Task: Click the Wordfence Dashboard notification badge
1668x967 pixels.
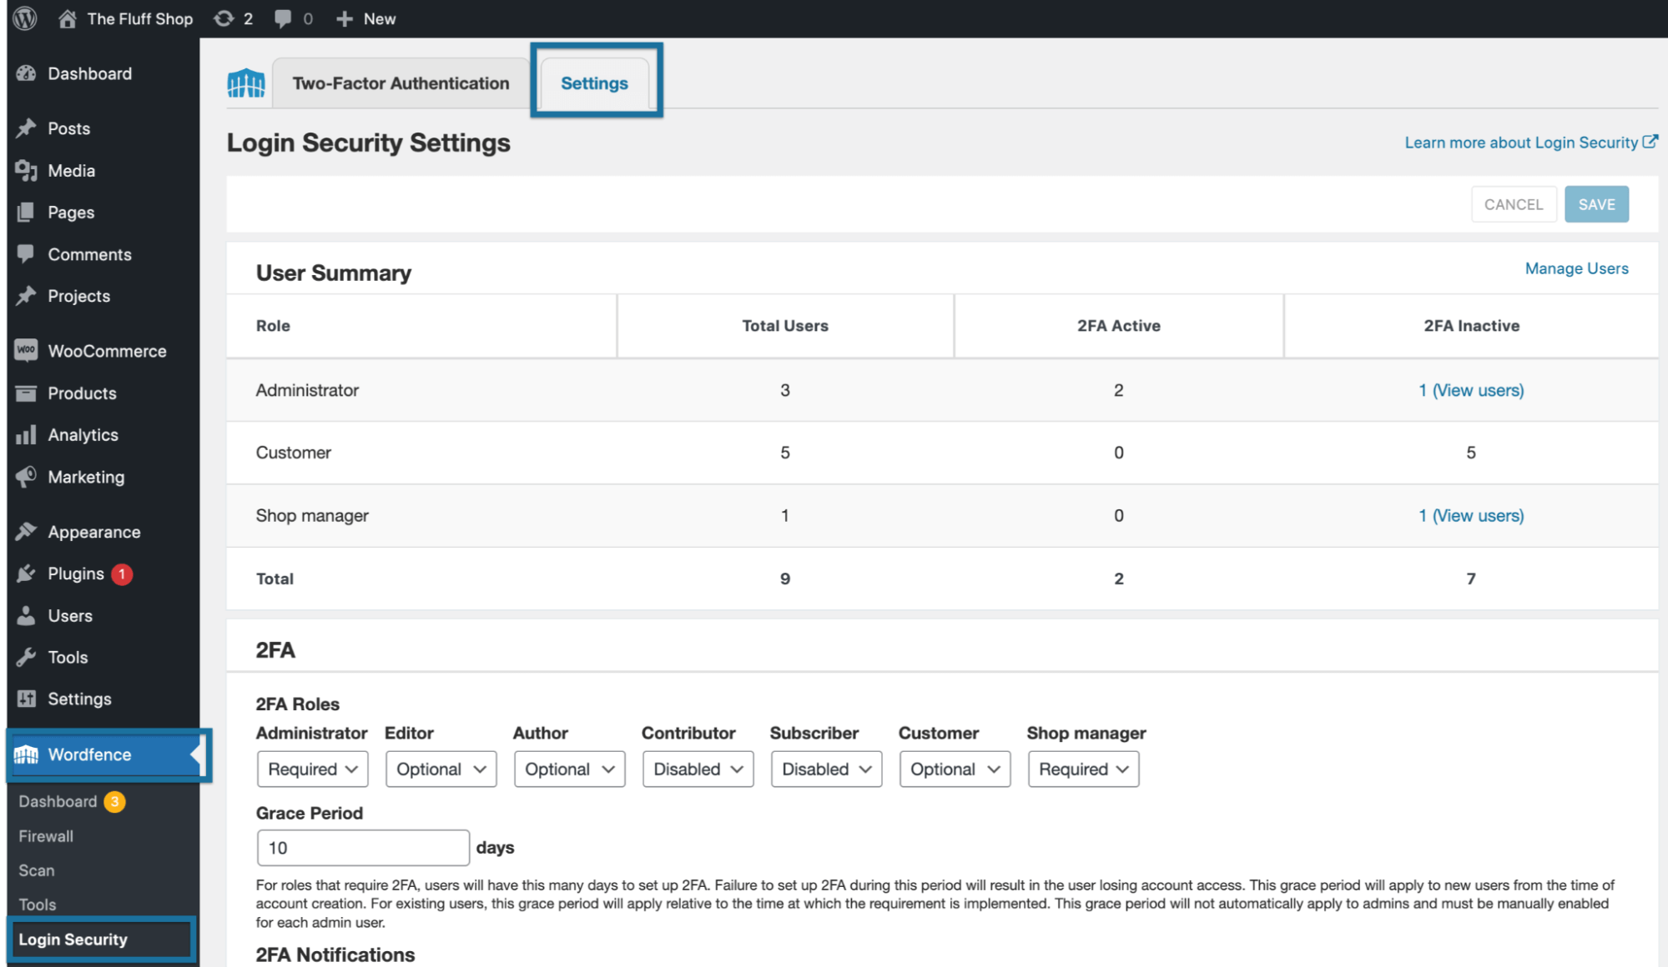Action: 114,801
